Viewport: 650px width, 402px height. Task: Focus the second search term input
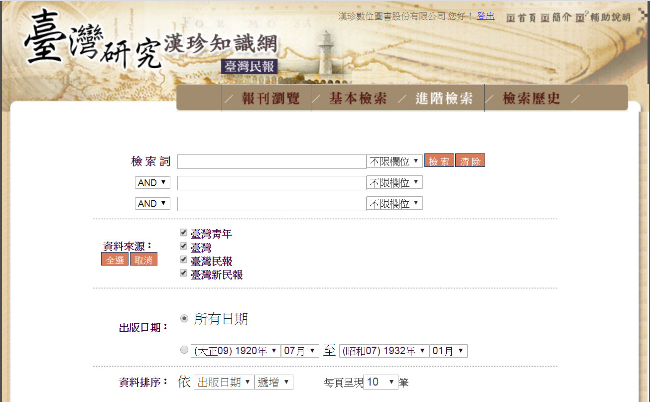click(x=272, y=183)
